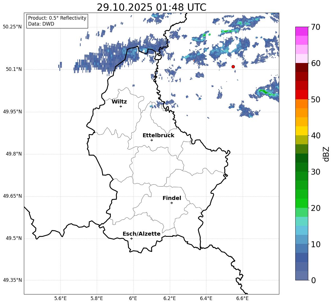Click the 49.35°N latitude label

point(12,280)
